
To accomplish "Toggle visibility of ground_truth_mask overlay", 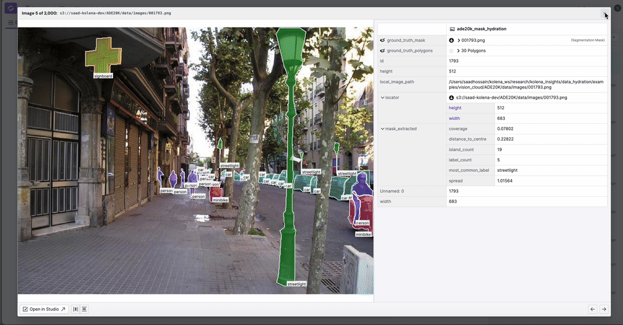I will click(382, 40).
